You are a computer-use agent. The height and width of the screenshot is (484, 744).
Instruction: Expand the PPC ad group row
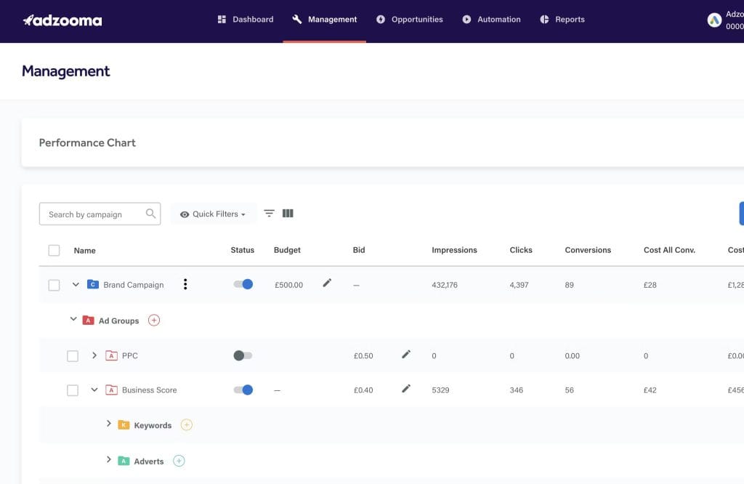(94, 355)
